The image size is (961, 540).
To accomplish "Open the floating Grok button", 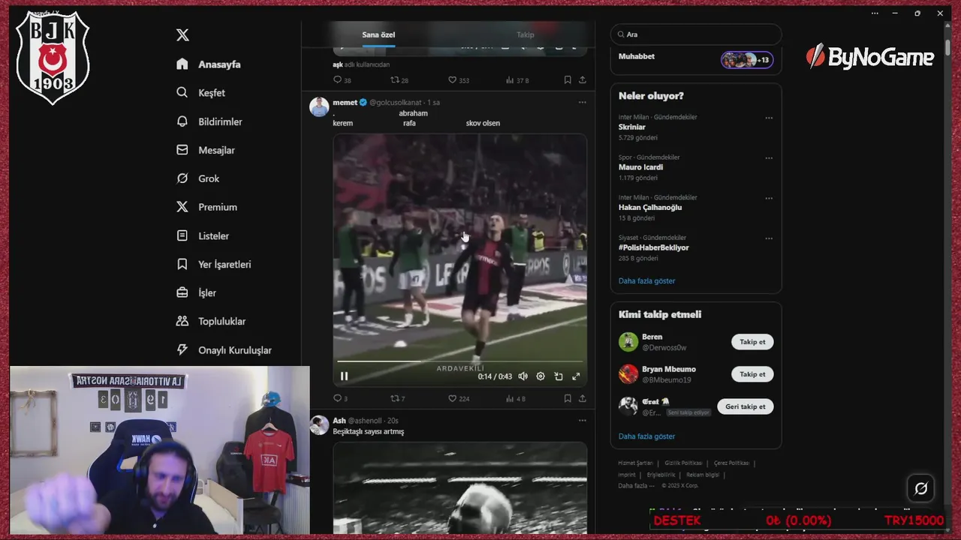I will [x=920, y=488].
